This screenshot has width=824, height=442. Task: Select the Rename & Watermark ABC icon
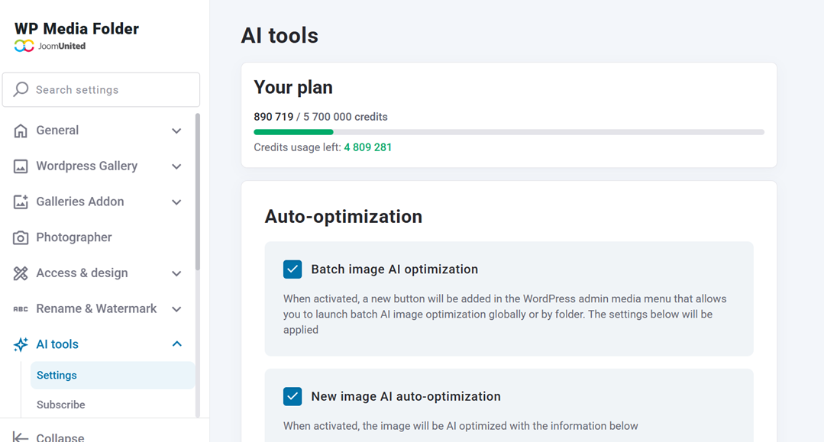click(x=21, y=308)
